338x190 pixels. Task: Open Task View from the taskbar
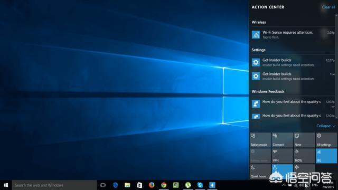tap(103, 185)
